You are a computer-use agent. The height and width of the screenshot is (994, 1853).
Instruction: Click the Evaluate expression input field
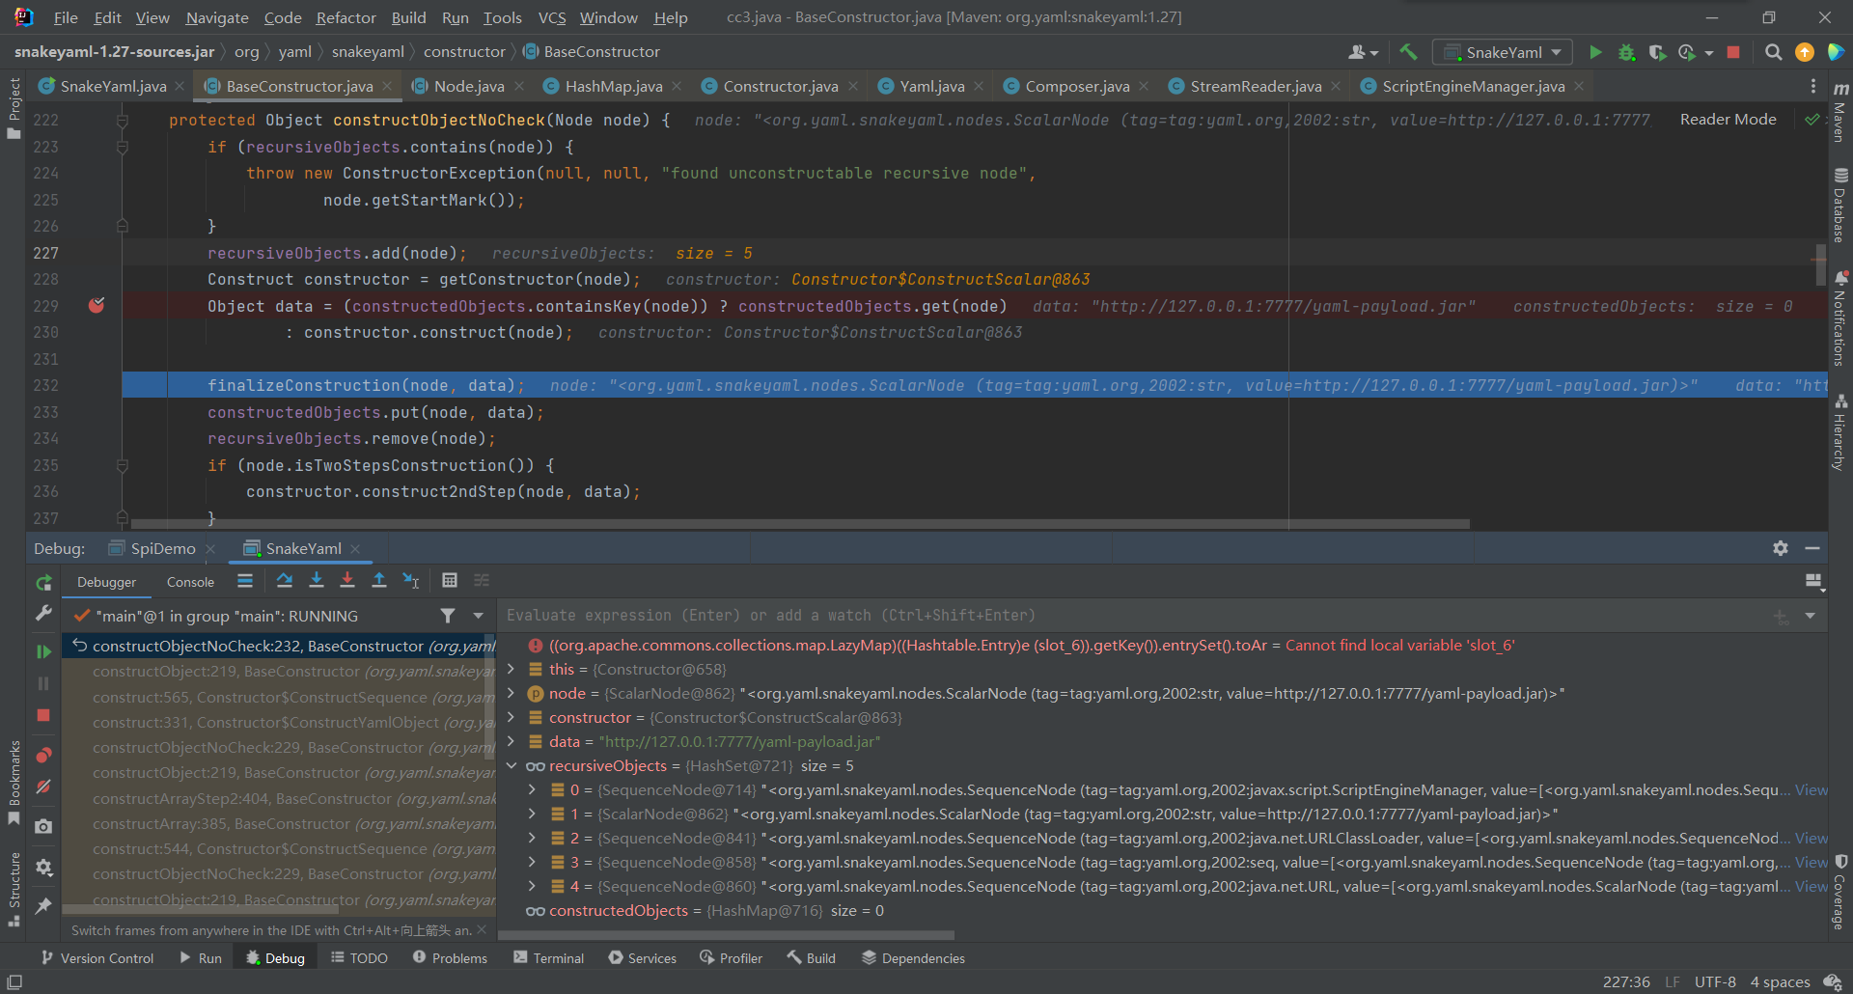(1134, 616)
